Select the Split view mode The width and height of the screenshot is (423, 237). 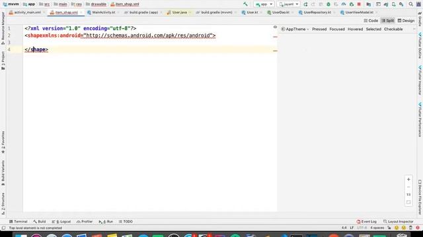pos(388,20)
